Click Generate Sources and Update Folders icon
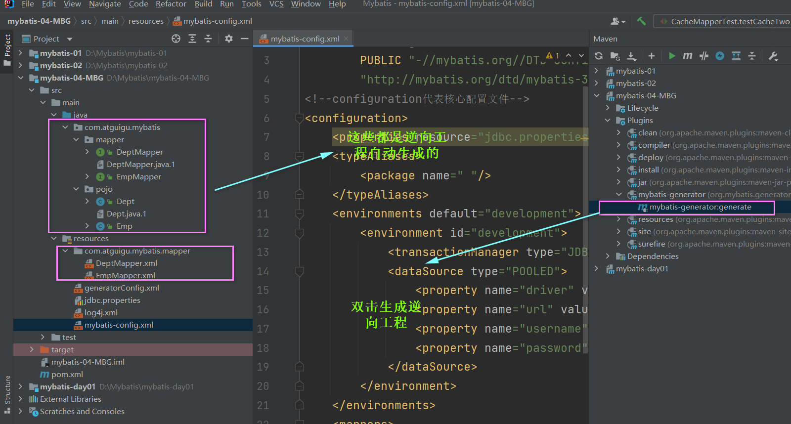This screenshot has height=424, width=791. point(615,56)
